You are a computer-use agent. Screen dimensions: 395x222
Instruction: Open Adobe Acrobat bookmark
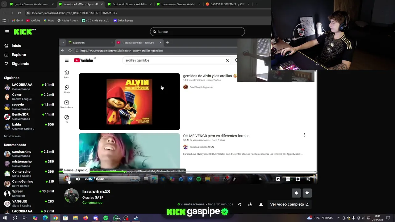68,21
